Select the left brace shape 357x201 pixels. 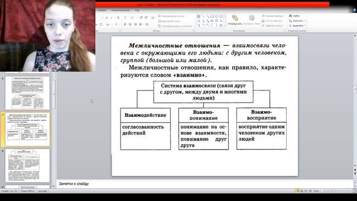[212, 25]
